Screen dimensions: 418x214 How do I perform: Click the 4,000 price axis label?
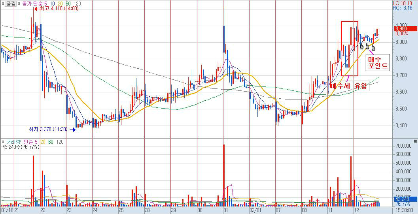pos(402,25)
